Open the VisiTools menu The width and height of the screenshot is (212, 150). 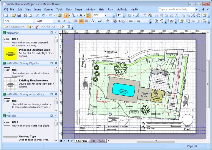click(x=122, y=9)
